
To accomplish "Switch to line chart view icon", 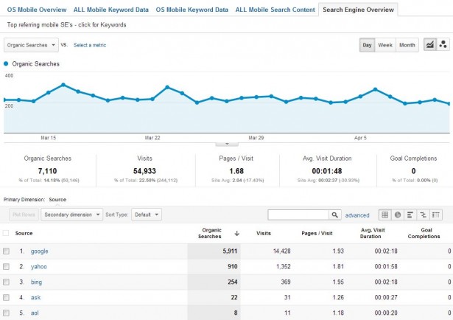I will (x=430, y=45).
